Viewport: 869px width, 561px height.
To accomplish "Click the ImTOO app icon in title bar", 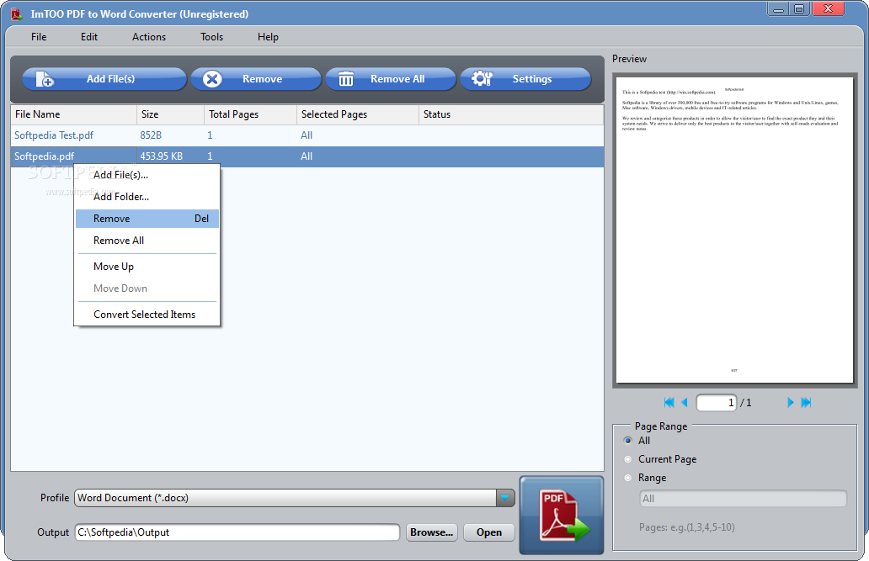I will pyautogui.click(x=17, y=14).
